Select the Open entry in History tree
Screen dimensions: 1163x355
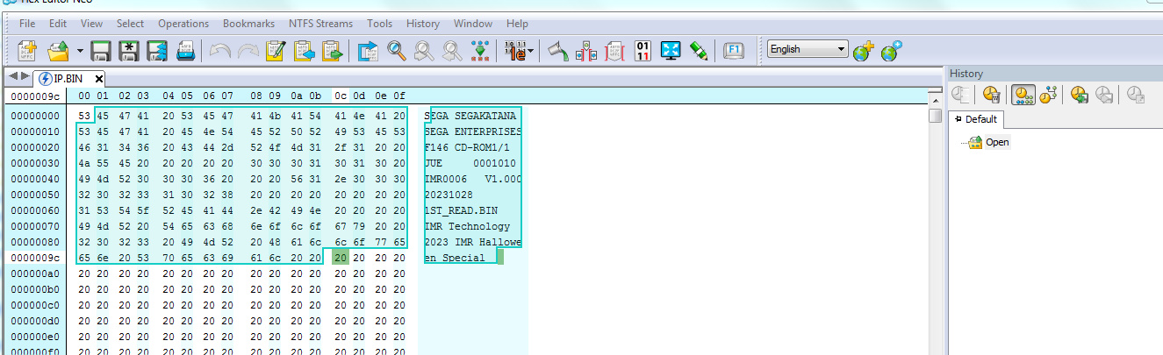pos(997,142)
